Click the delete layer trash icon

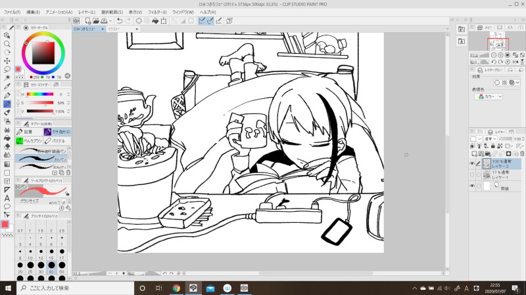click(x=522, y=154)
